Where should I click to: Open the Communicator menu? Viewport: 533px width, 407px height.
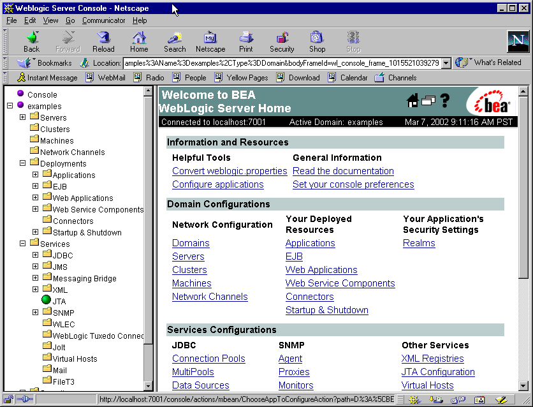(104, 20)
